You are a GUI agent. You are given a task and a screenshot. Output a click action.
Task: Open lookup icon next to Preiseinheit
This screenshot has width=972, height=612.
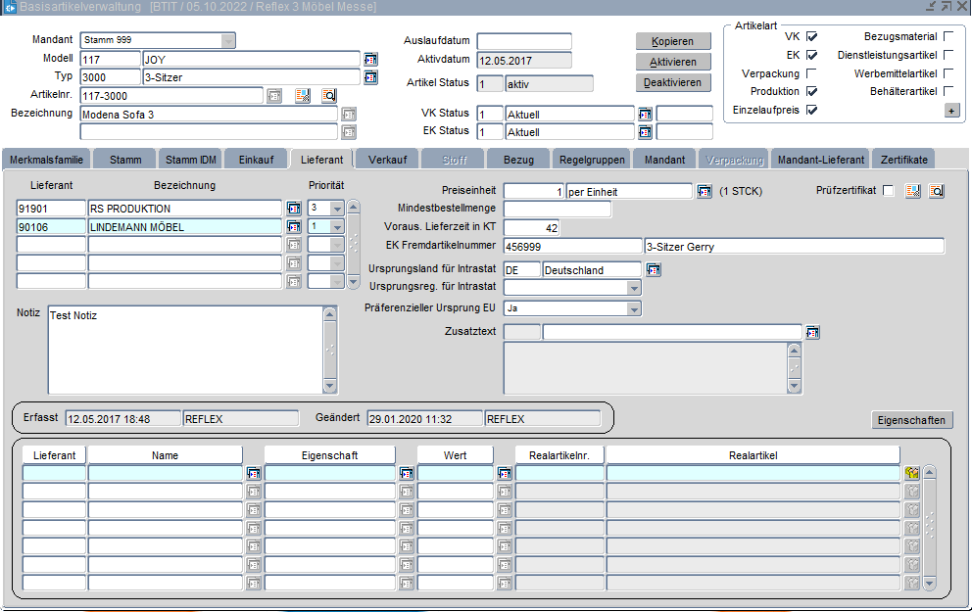pos(704,191)
